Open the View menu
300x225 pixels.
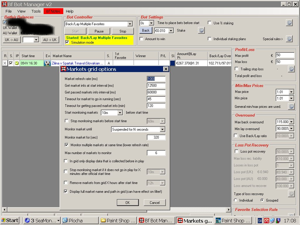point(21,11)
